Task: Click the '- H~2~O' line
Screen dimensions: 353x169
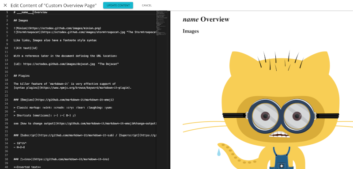Action: click(19, 147)
